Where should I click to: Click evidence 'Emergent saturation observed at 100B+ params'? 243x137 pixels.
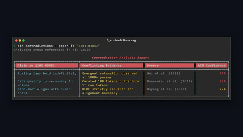110,75
